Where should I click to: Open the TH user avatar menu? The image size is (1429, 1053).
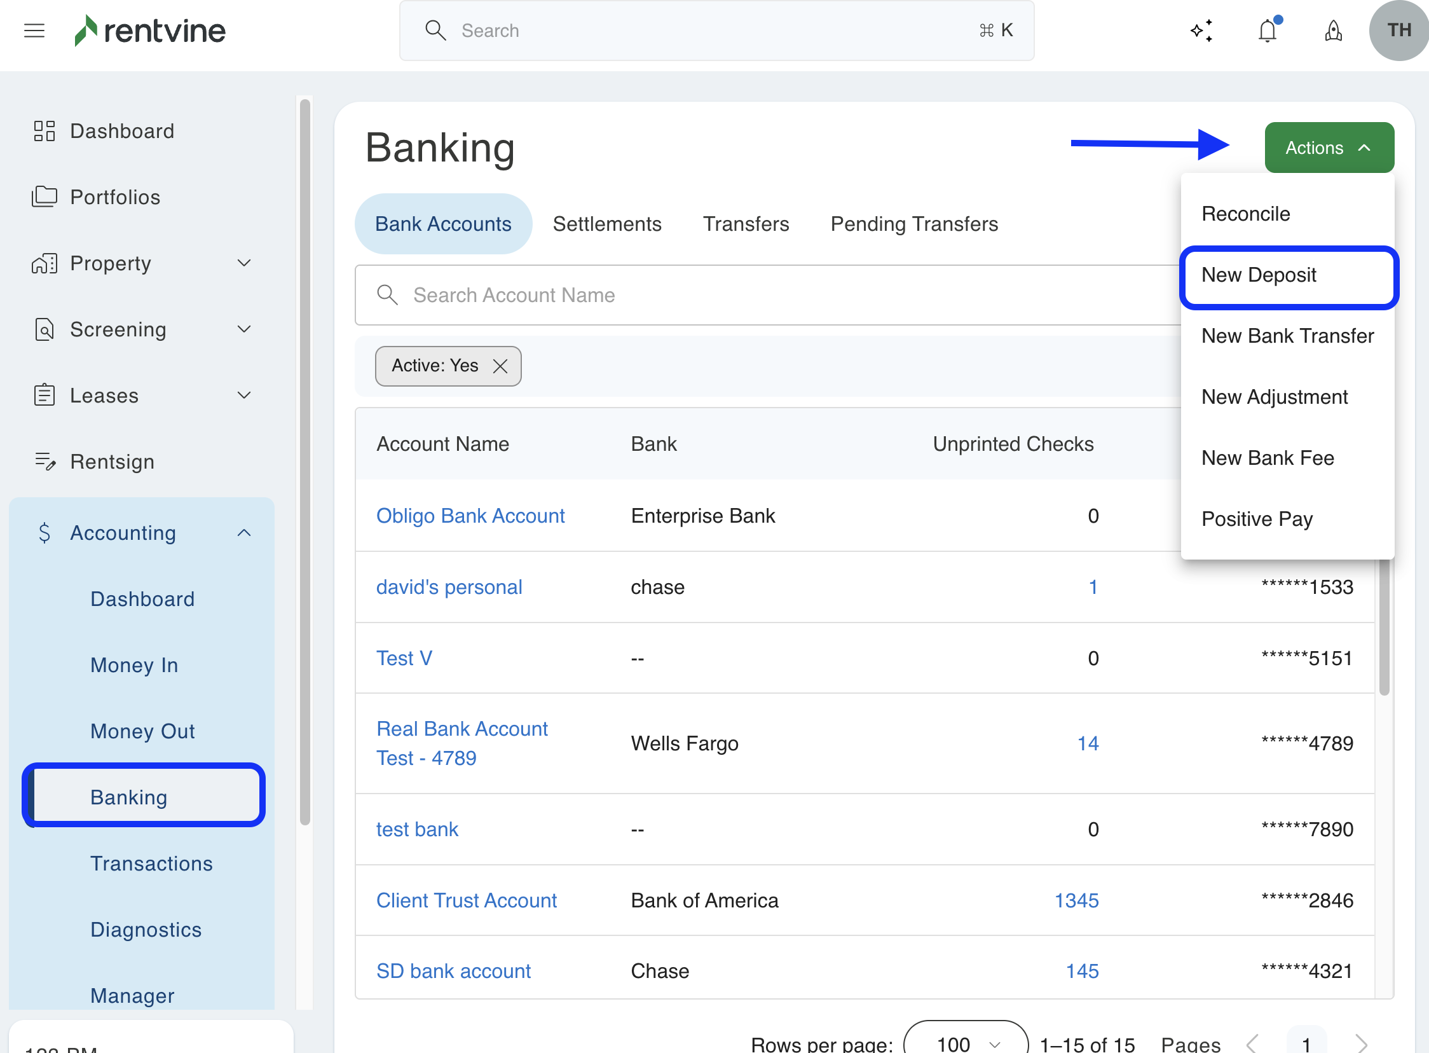(x=1398, y=31)
